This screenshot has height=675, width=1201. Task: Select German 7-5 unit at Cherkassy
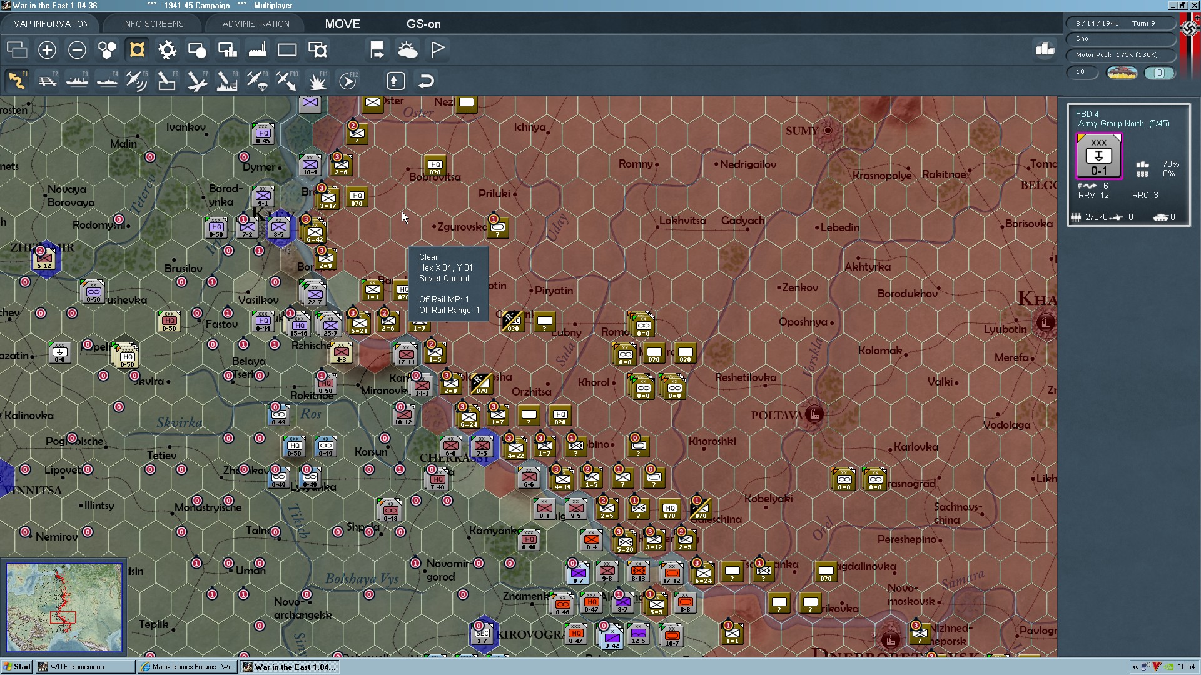click(482, 446)
